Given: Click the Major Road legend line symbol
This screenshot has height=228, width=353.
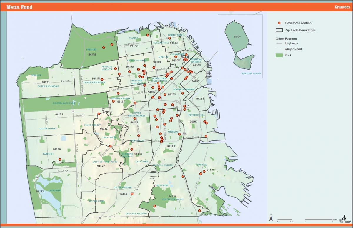Looking at the screenshot, I should (x=279, y=49).
